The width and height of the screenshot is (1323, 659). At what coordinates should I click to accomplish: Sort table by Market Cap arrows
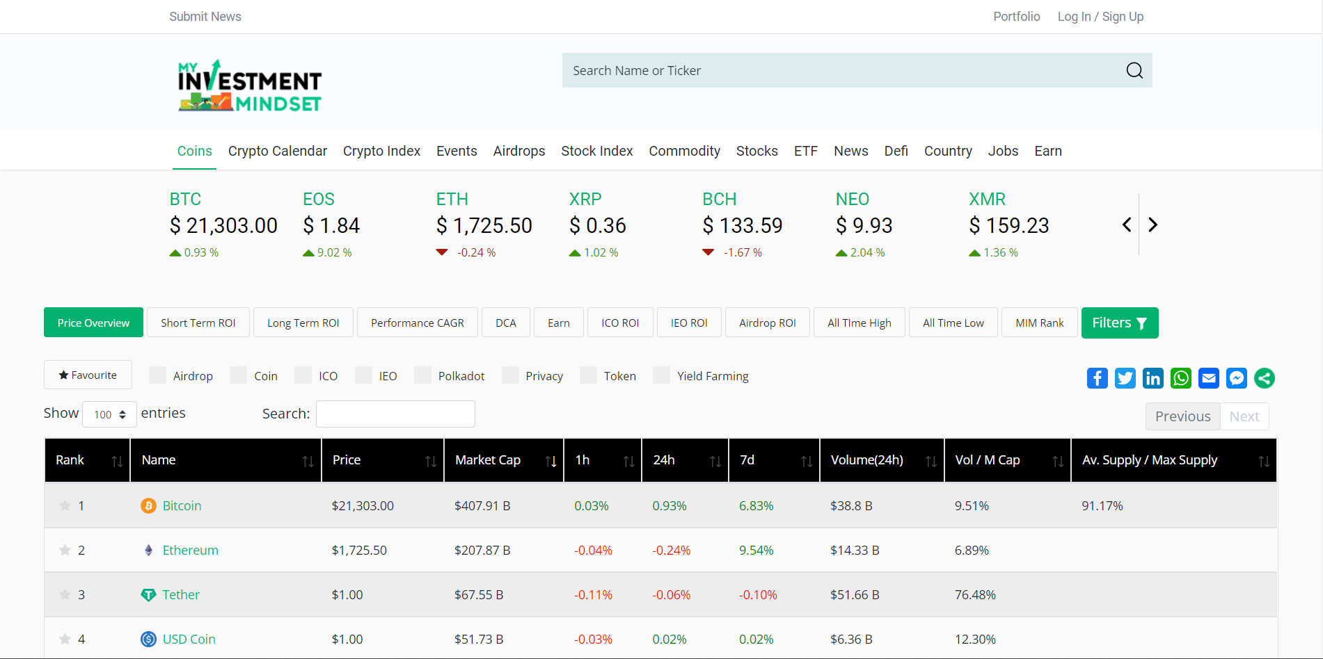pyautogui.click(x=550, y=461)
